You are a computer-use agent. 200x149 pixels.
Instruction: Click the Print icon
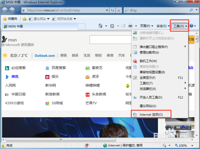pos(130,26)
